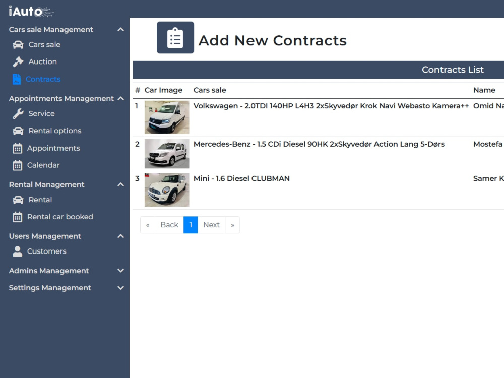Expand the Settings Management chevron
504x378 pixels.
coord(121,288)
